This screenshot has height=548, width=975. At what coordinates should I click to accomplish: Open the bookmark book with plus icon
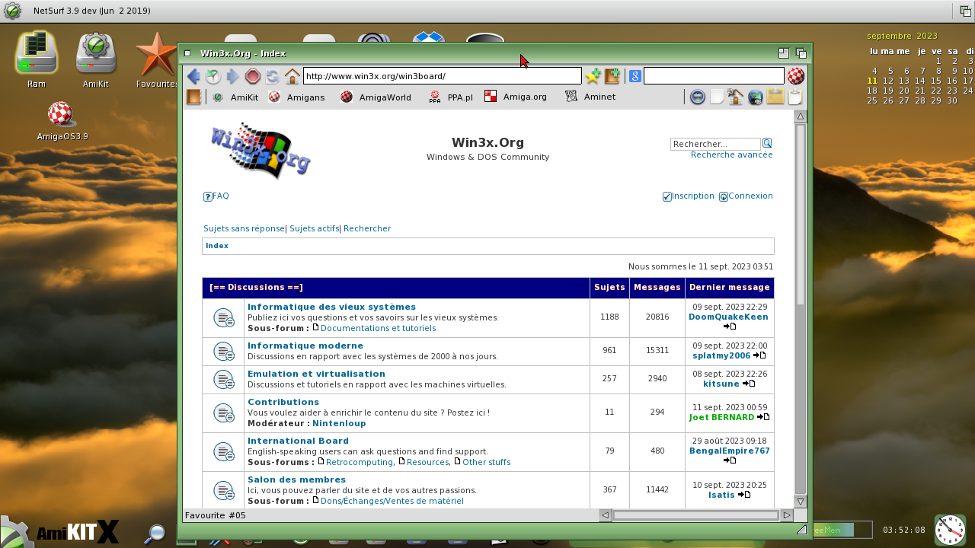(x=612, y=76)
